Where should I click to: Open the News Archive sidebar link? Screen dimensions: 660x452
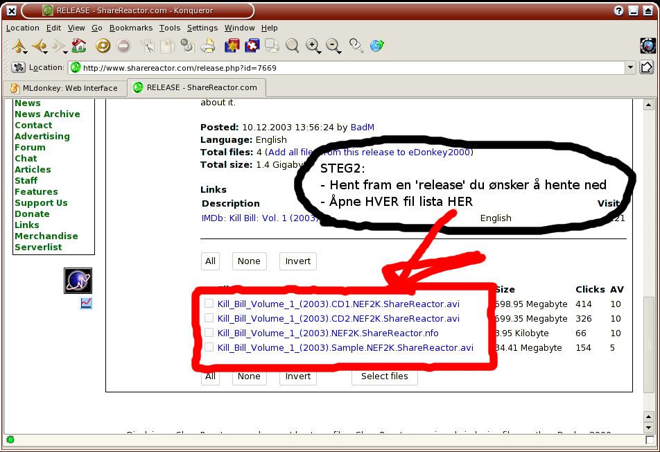tap(47, 114)
